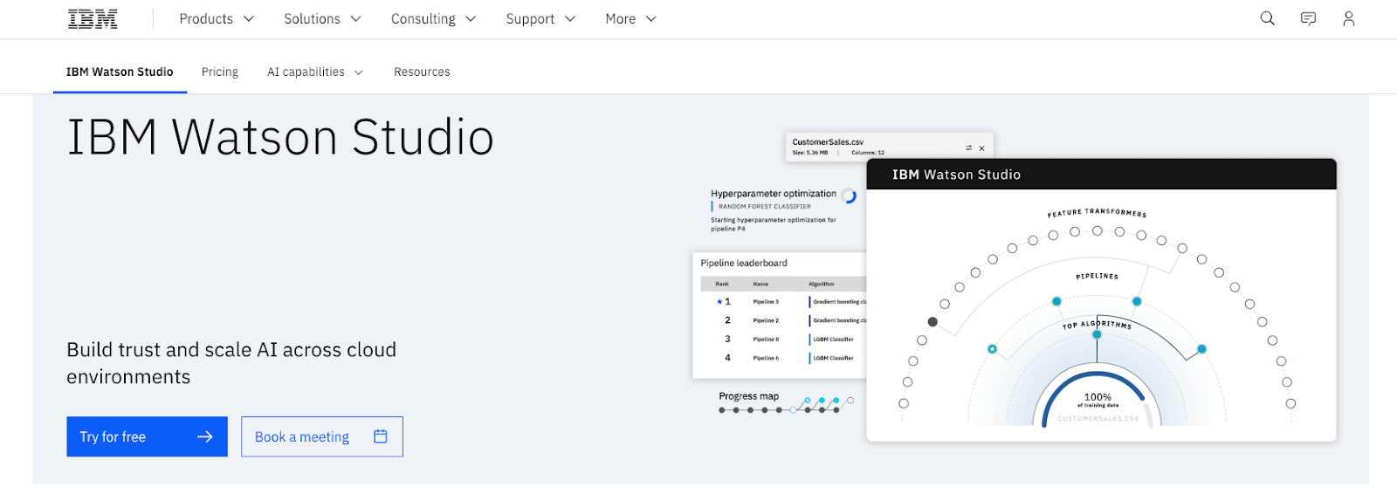The height and width of the screenshot is (494, 1397).
Task: Expand the Solutions menu
Action: point(322,18)
